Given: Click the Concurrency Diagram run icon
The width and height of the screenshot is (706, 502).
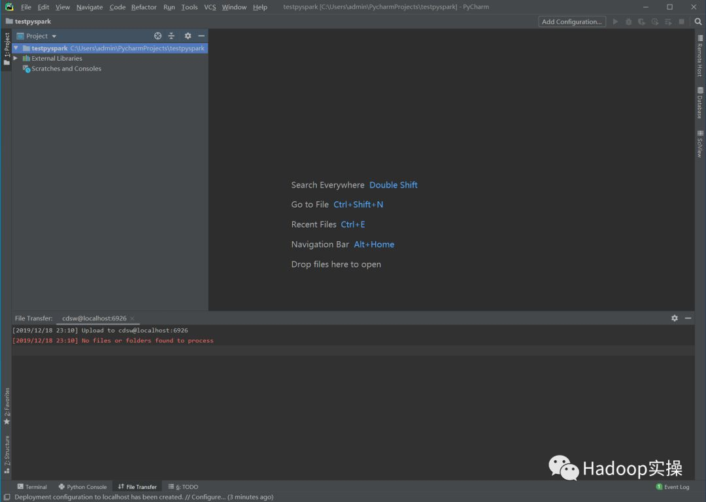Looking at the screenshot, I should click(x=668, y=22).
